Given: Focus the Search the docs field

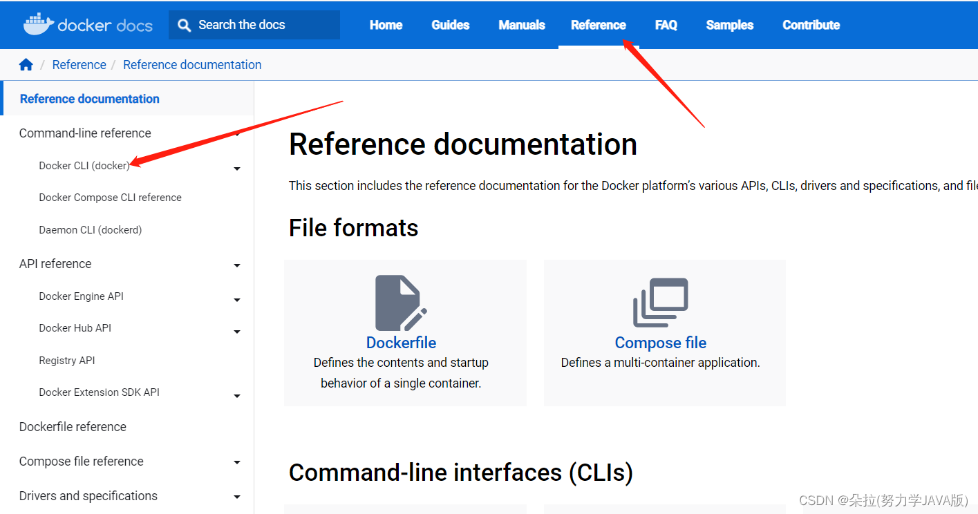Looking at the screenshot, I should [254, 25].
